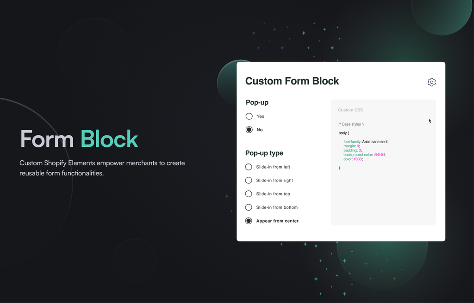Enable the Yes pop-up option
This screenshot has width=474, height=303.
[249, 116]
